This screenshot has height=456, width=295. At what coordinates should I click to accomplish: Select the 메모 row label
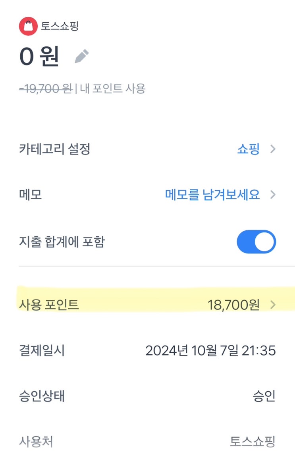31,195
